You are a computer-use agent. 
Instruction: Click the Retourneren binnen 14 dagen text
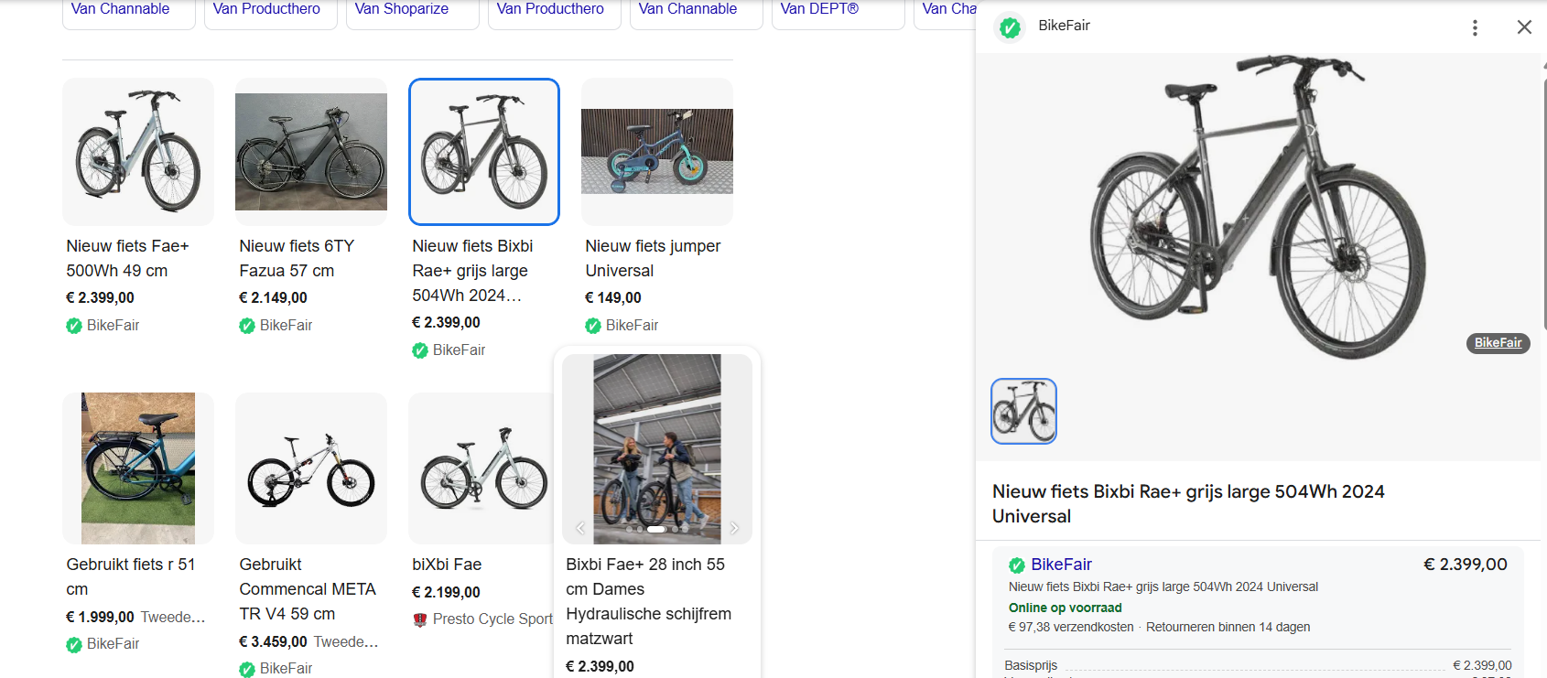(x=1228, y=627)
